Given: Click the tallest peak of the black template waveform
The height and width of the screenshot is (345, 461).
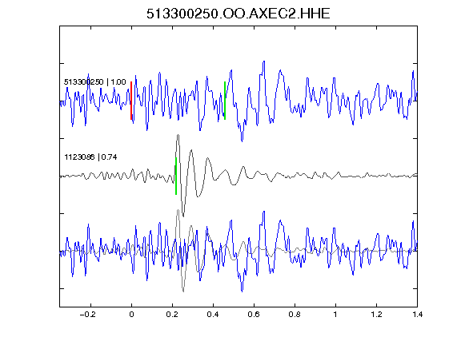Looking at the screenshot, I should click(178, 135).
